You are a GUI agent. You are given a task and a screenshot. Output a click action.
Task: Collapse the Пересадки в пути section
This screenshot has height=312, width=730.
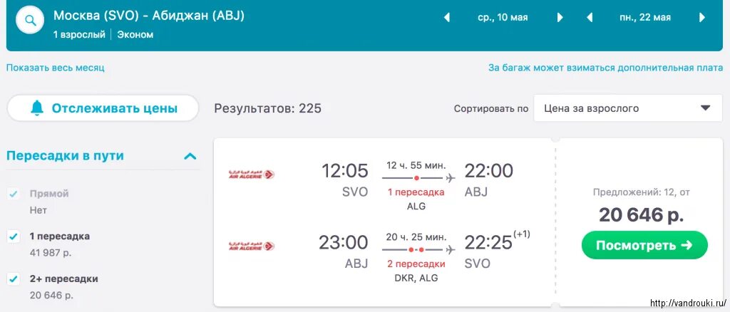click(190, 156)
